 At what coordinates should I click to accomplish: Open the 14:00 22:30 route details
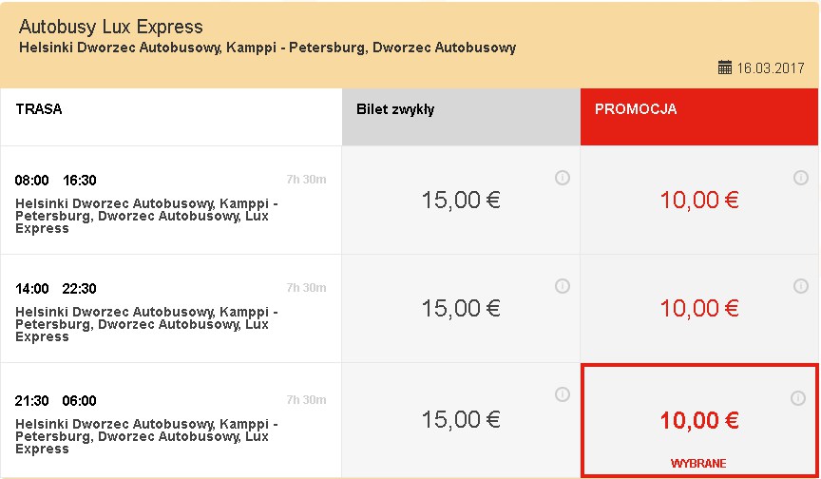171,308
